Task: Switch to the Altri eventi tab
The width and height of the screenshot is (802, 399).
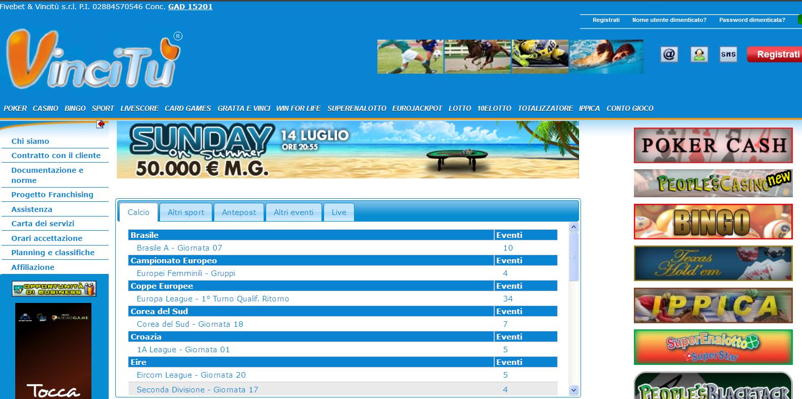Action: click(x=294, y=212)
